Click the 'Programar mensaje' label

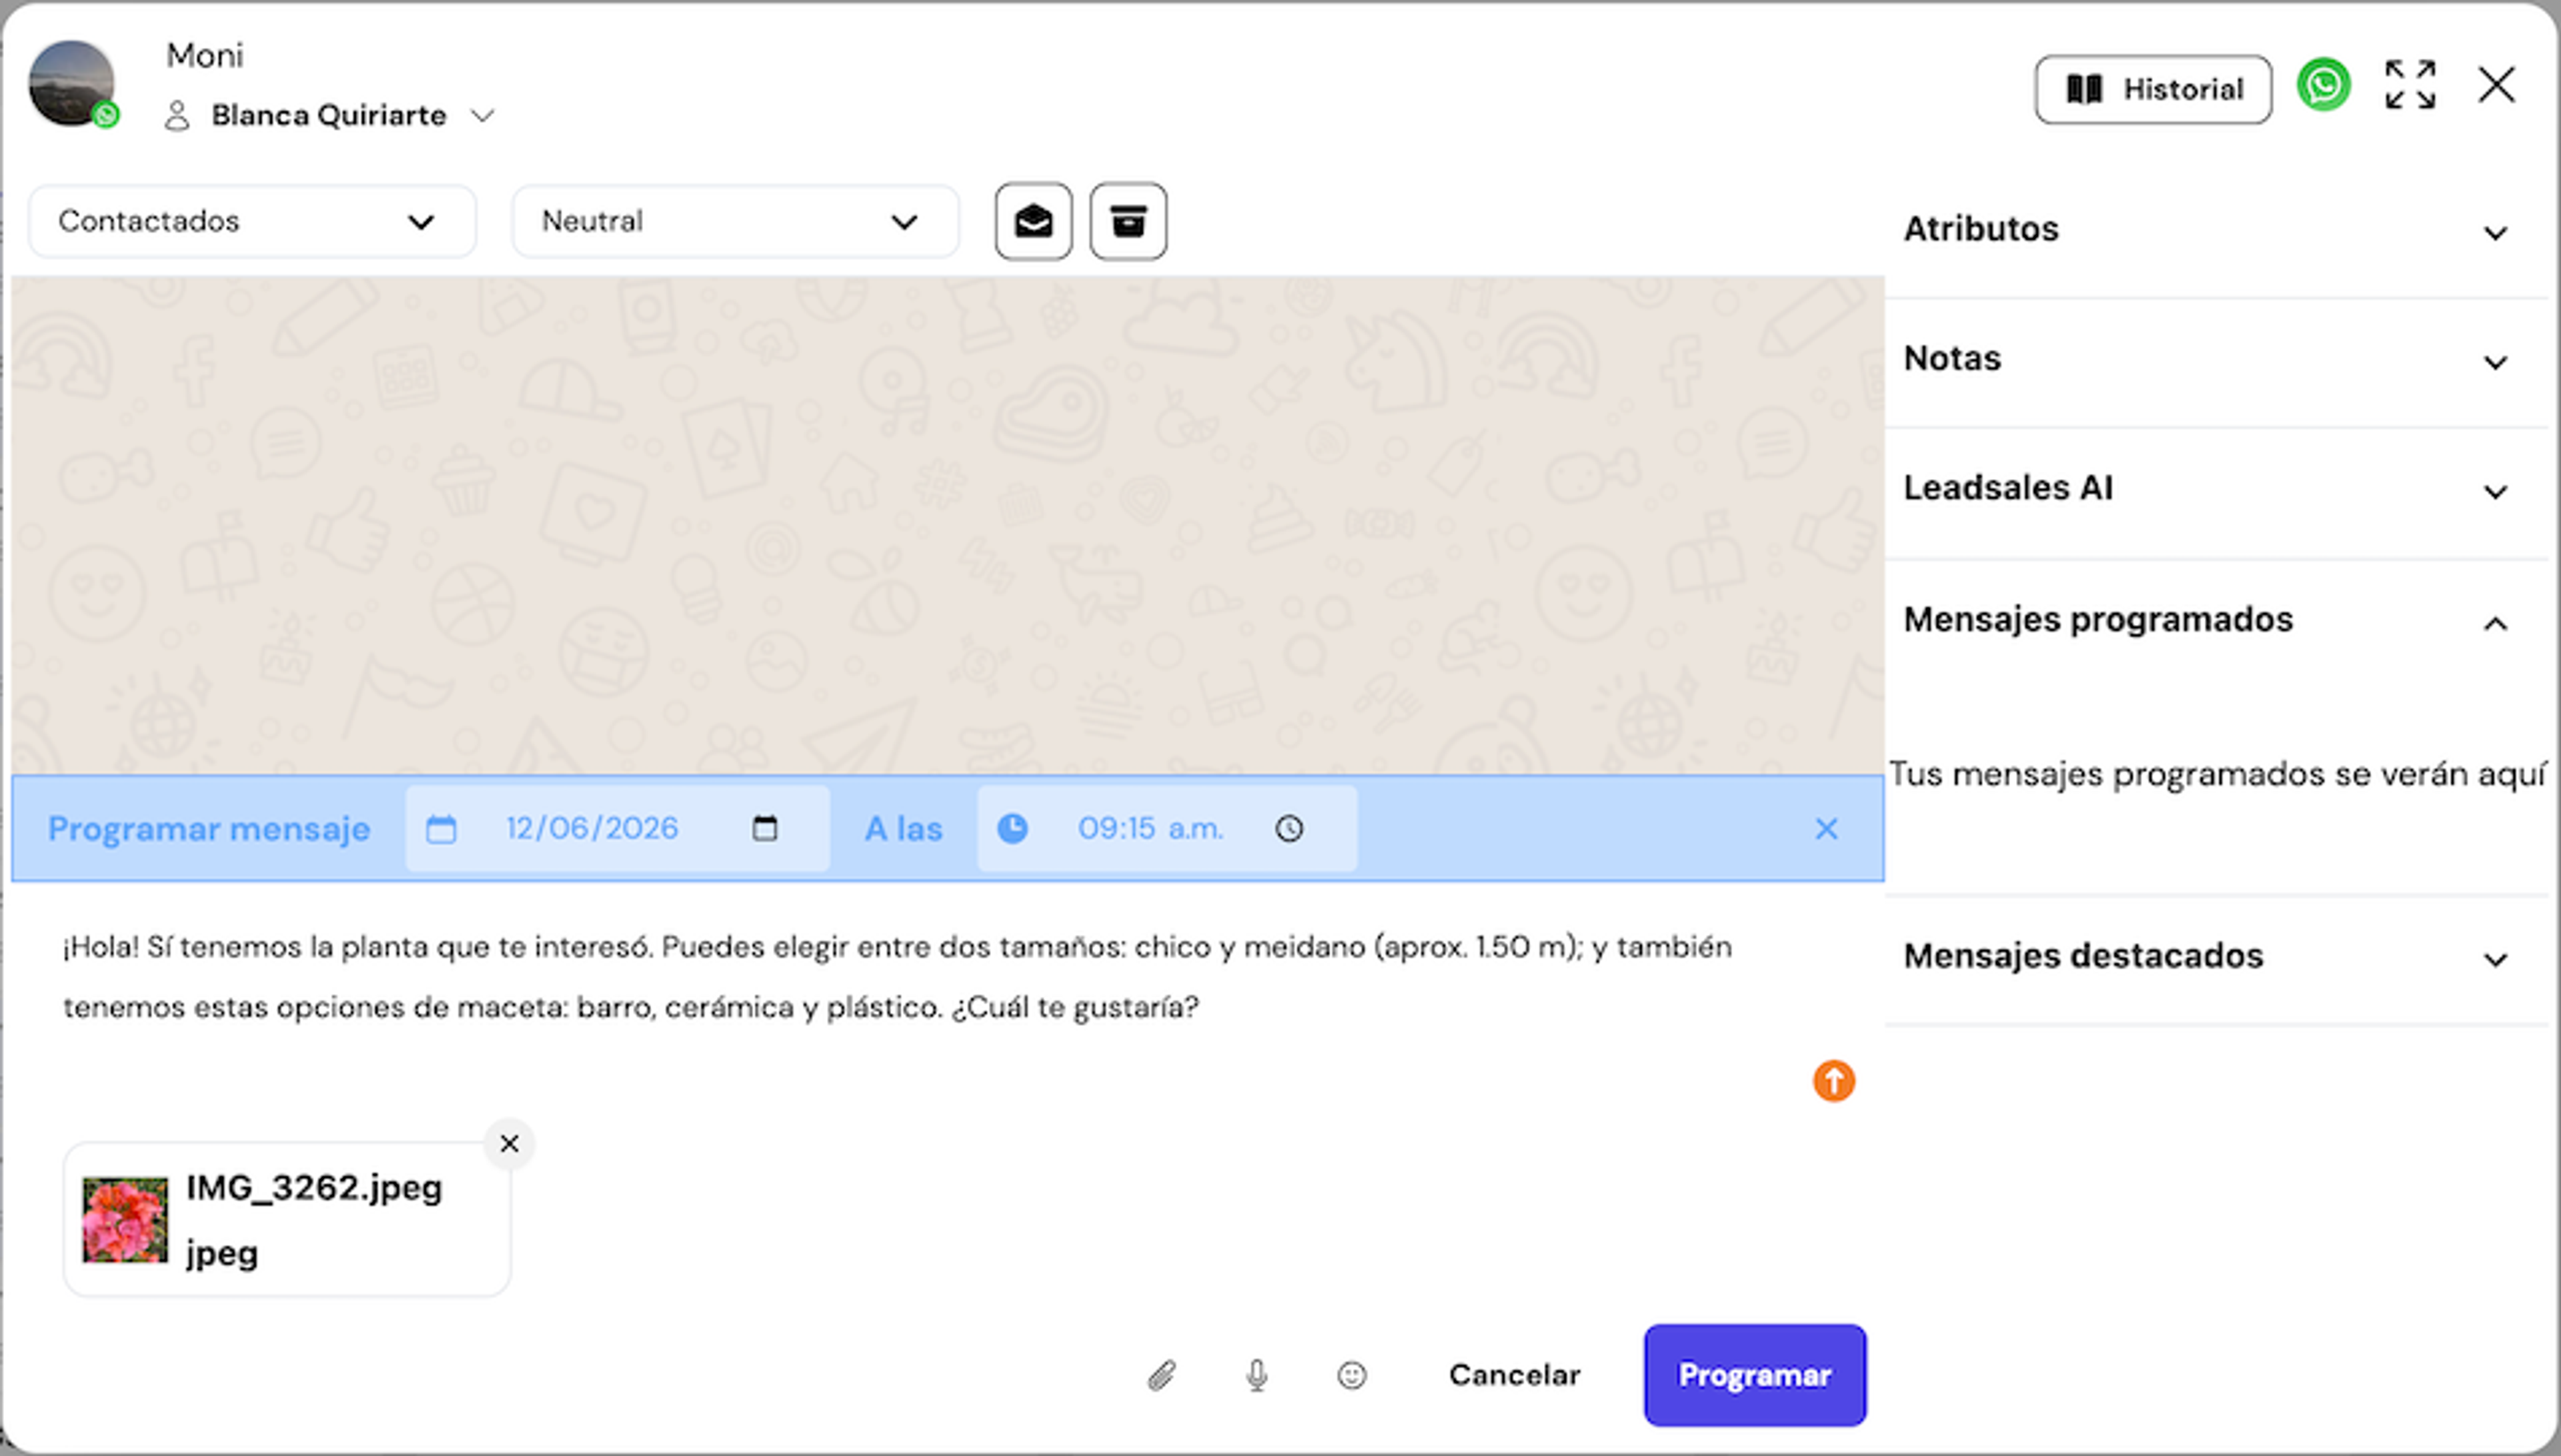[209, 829]
